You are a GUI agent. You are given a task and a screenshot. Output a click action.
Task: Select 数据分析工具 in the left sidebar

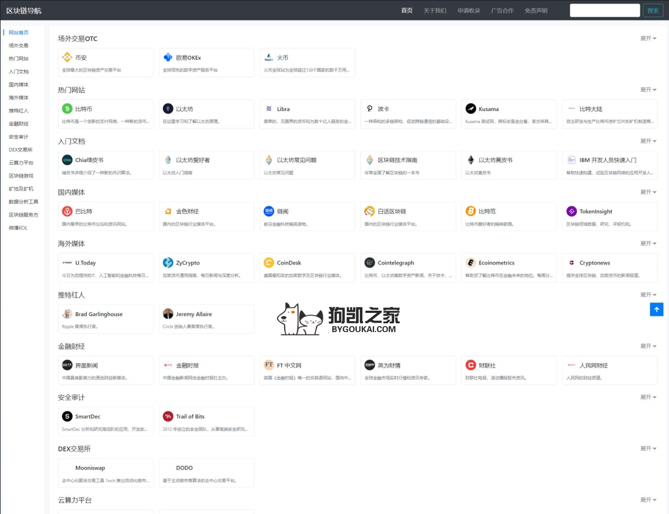24,202
